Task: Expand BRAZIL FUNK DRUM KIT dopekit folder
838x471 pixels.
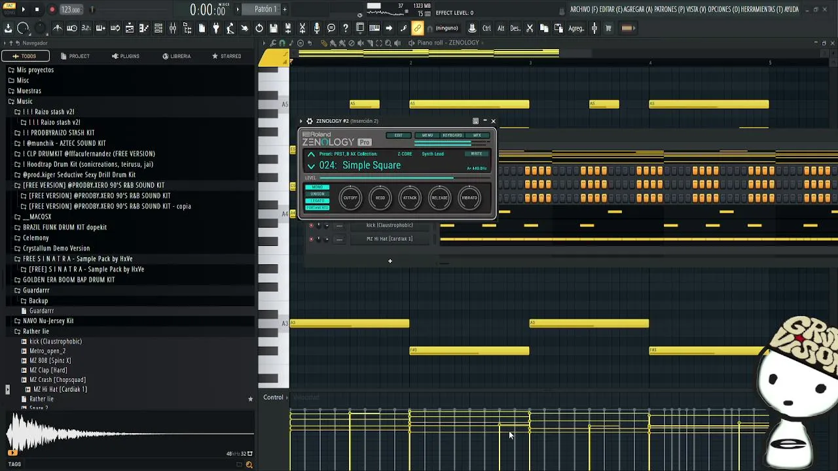Action: [61, 227]
